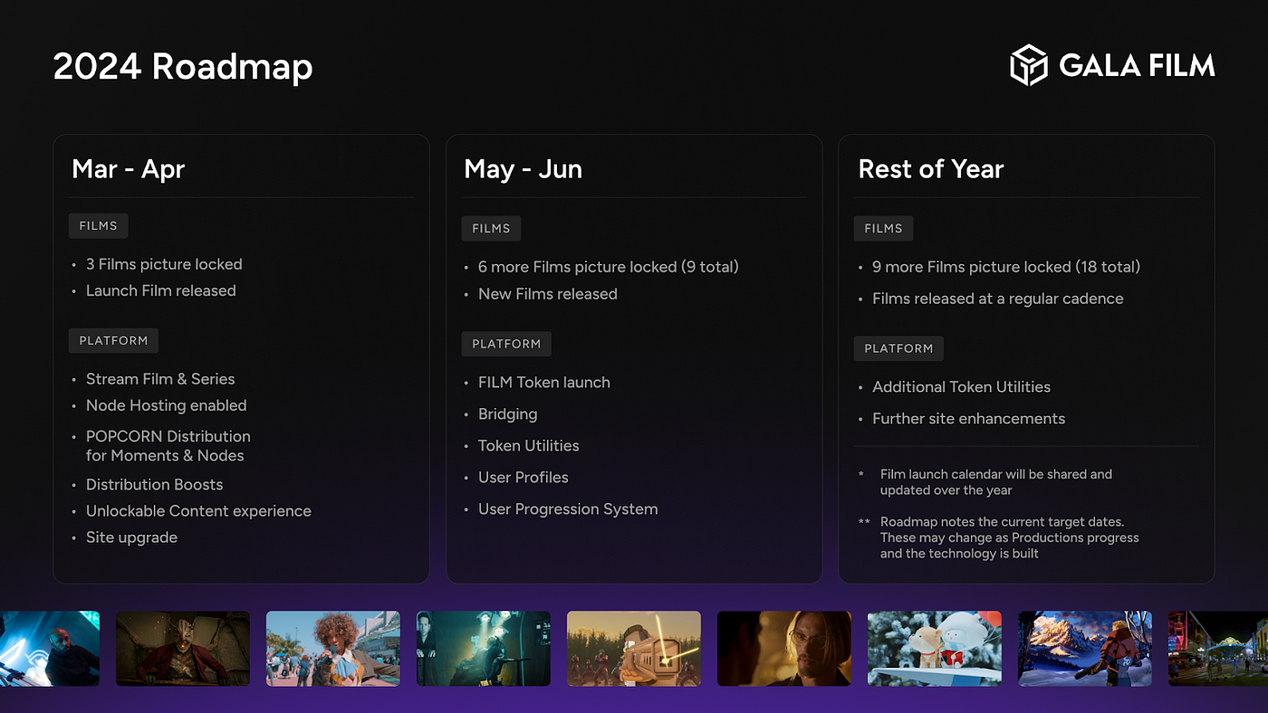Click the 2024 Roadmap title

(x=183, y=67)
